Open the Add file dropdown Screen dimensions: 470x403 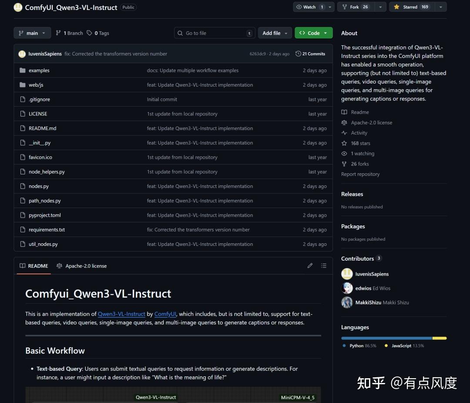pyautogui.click(x=275, y=33)
